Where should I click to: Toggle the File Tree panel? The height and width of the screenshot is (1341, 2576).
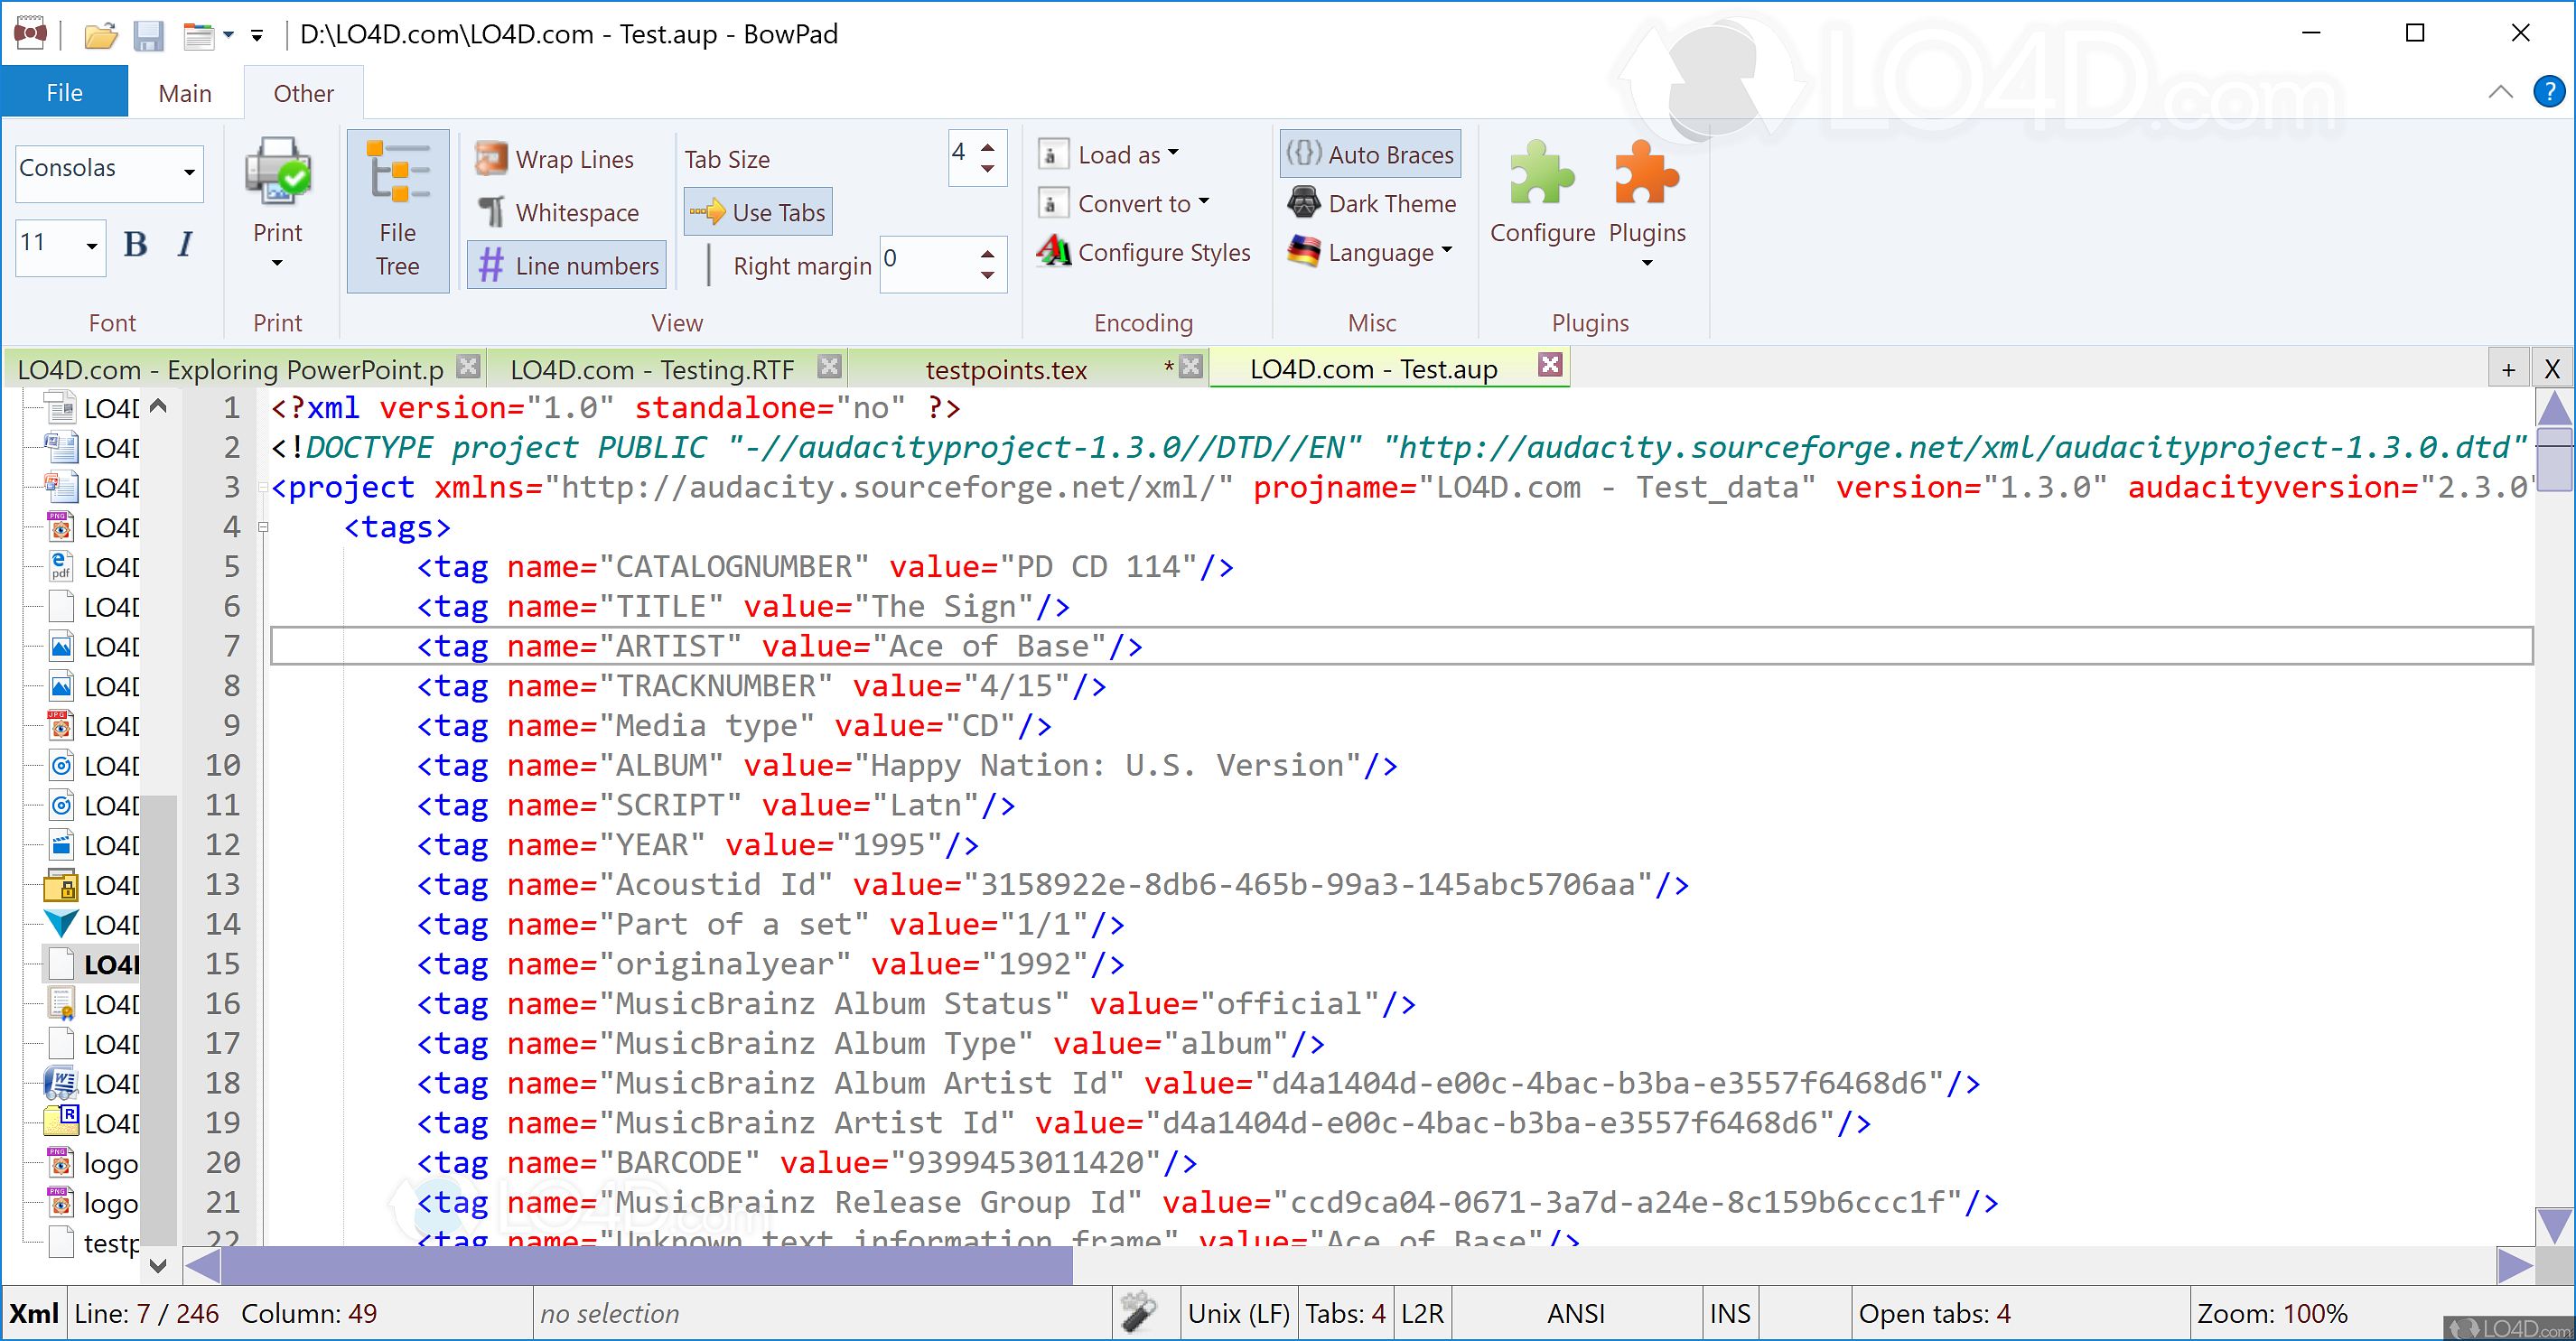pos(398,211)
